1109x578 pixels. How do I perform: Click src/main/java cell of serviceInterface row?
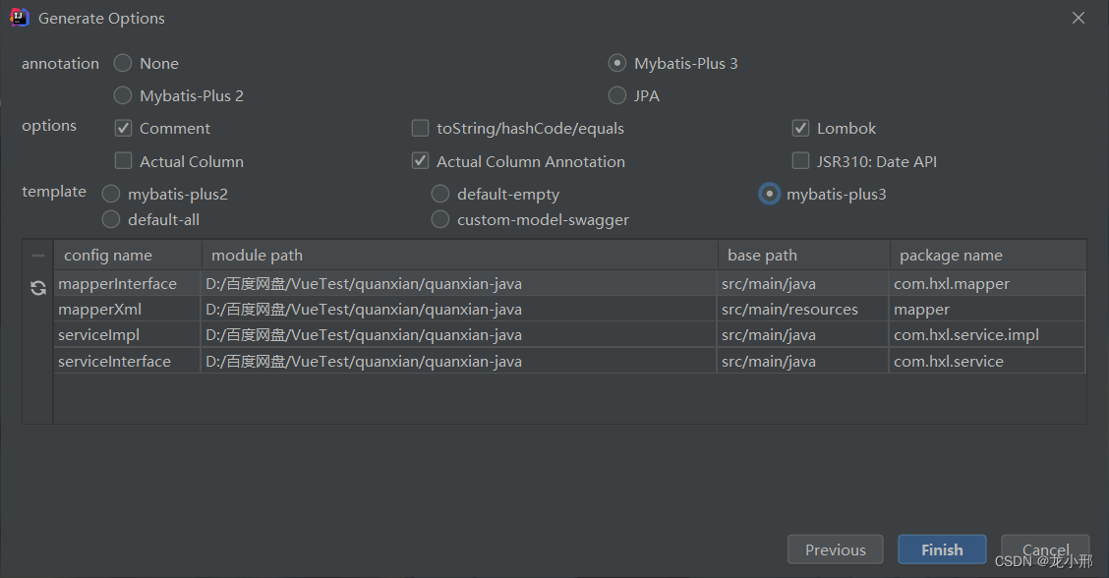pyautogui.click(x=803, y=361)
